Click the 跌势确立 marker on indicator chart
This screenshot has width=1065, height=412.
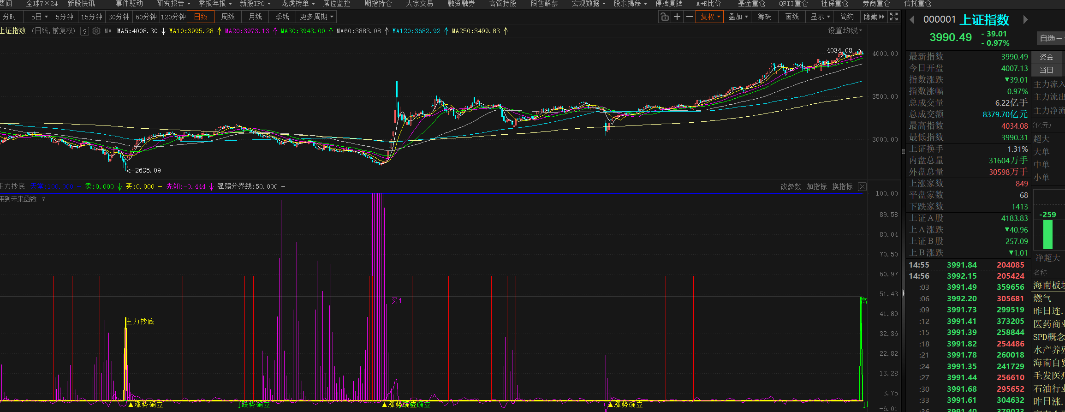[x=254, y=405]
